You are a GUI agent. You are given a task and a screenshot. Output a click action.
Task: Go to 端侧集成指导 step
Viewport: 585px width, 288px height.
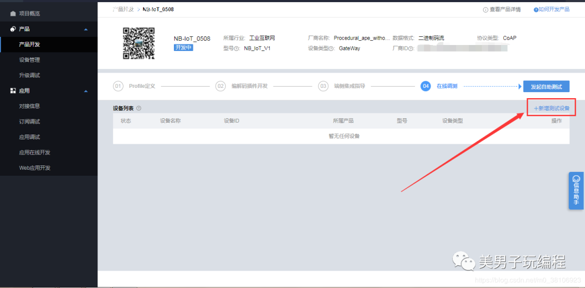pos(349,86)
